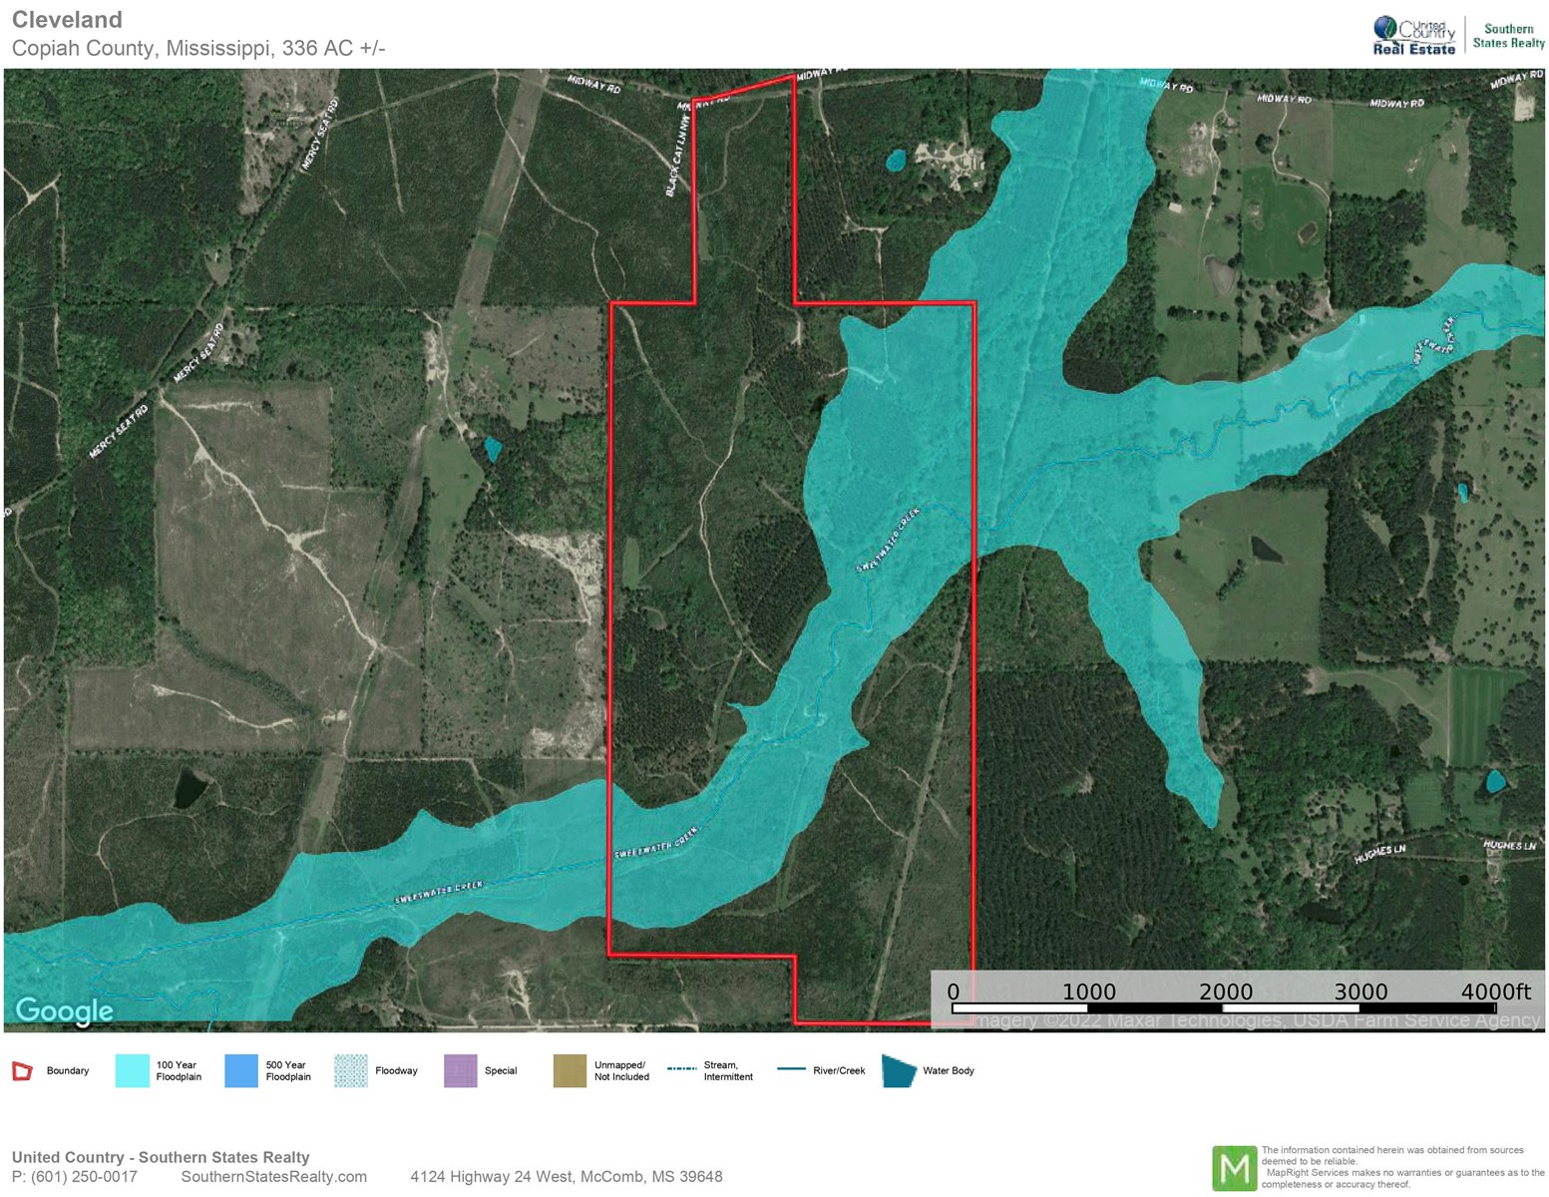Viewport: 1549px width, 1197px height.
Task: Click the dashed Stream, Intermittent line icon
Action: tap(682, 1068)
